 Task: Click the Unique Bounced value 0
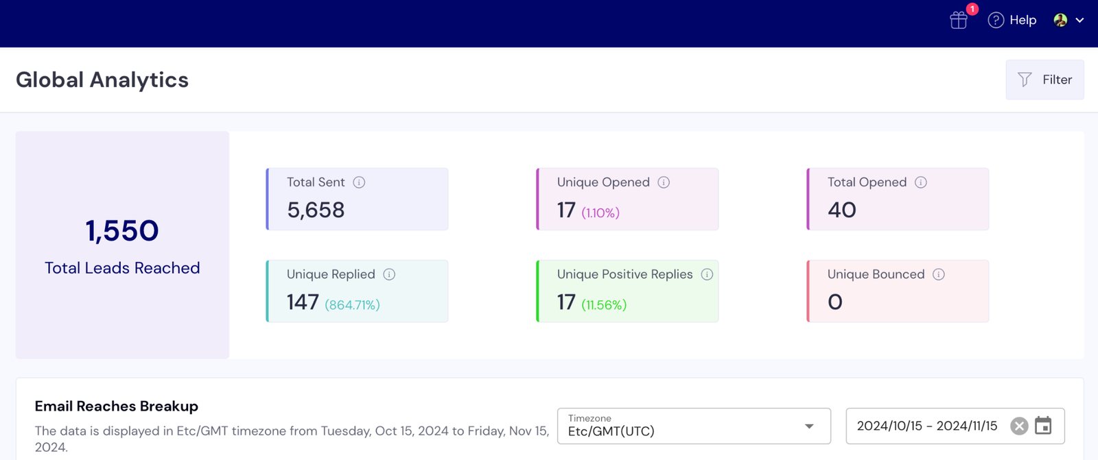click(x=835, y=302)
